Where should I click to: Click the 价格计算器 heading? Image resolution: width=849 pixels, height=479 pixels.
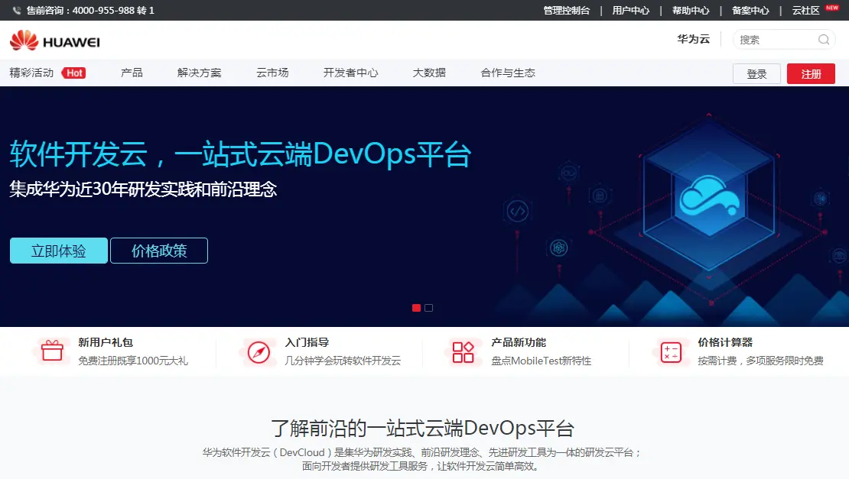click(x=725, y=342)
